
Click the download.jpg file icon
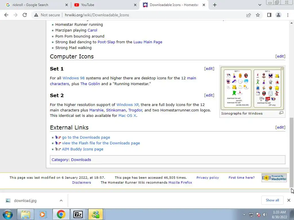click(8, 201)
